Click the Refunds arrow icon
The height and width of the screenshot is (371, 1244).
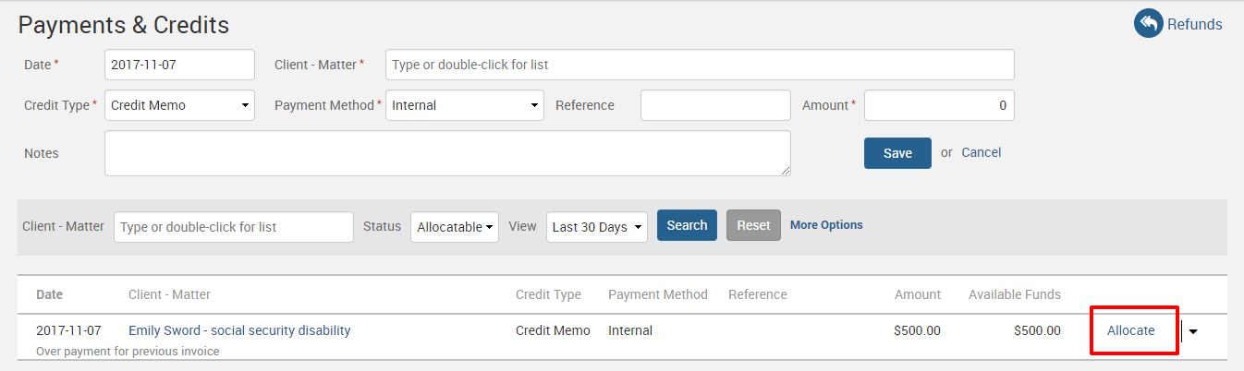pos(1148,24)
